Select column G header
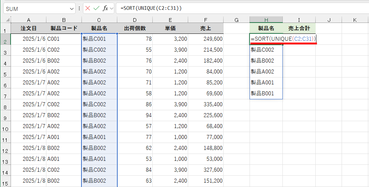 coord(236,20)
